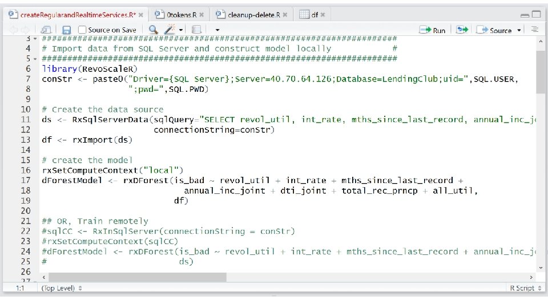Screen dimensions: 548x308
Task: Click the commented #rxSetComputeContext(sqlCC) line
Action: (110, 241)
